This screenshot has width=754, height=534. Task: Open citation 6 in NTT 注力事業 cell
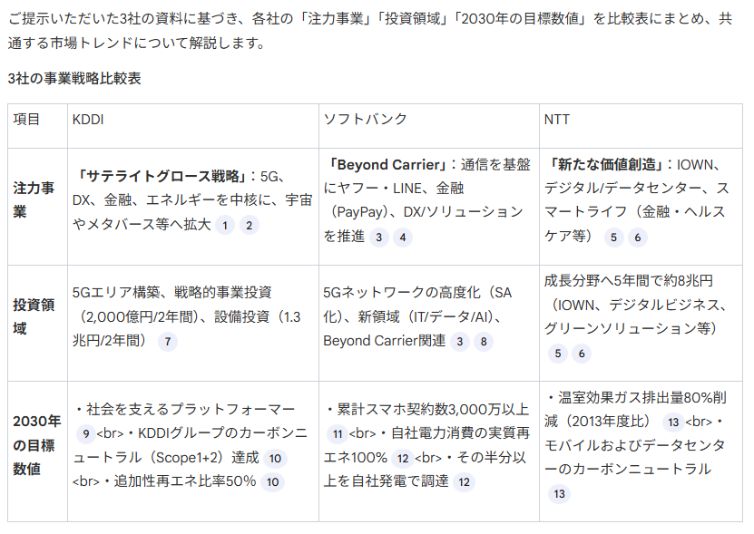pyautogui.click(x=638, y=237)
